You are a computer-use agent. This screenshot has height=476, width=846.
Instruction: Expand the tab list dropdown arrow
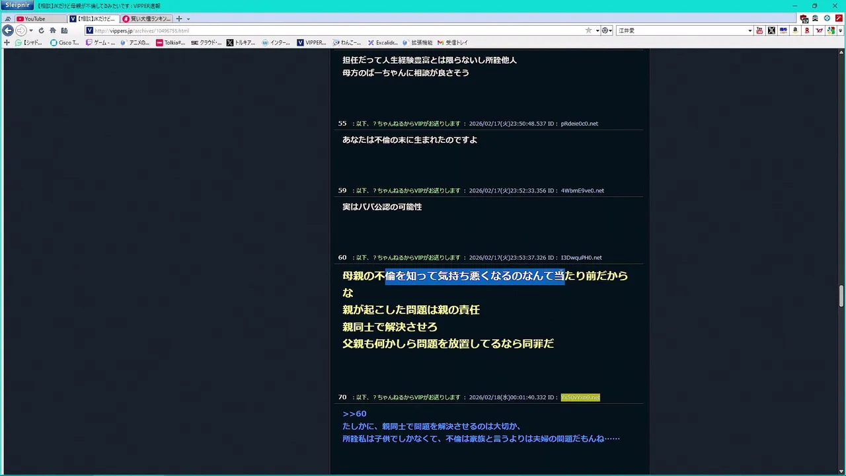tap(188, 19)
